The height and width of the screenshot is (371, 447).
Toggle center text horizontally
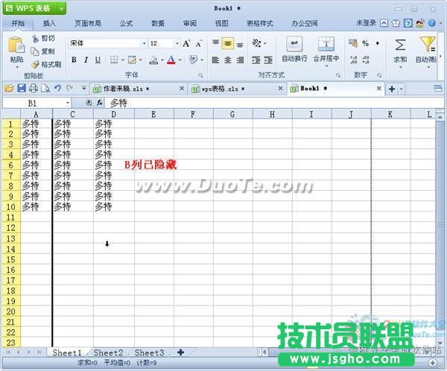228,60
